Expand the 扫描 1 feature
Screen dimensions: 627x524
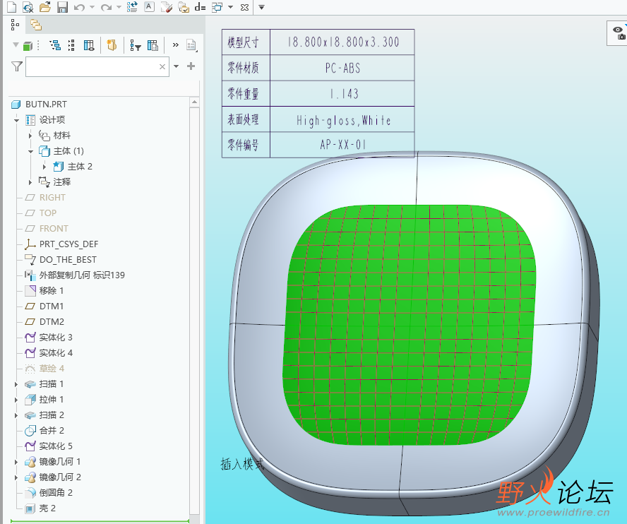[16, 384]
